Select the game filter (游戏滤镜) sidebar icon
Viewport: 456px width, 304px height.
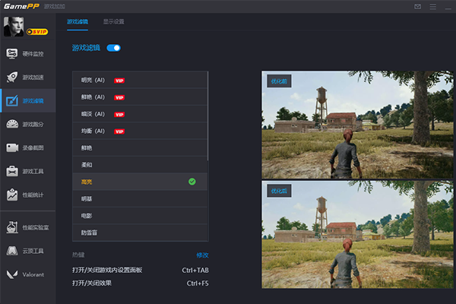(x=12, y=100)
